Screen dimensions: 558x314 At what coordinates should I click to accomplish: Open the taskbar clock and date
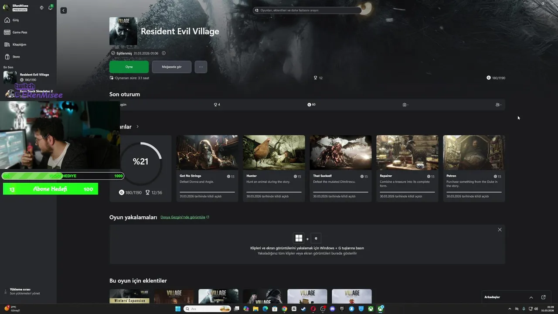point(548,309)
